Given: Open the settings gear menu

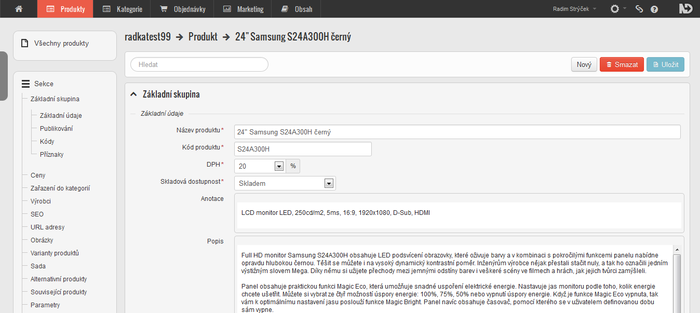Looking at the screenshot, I should coord(615,9).
